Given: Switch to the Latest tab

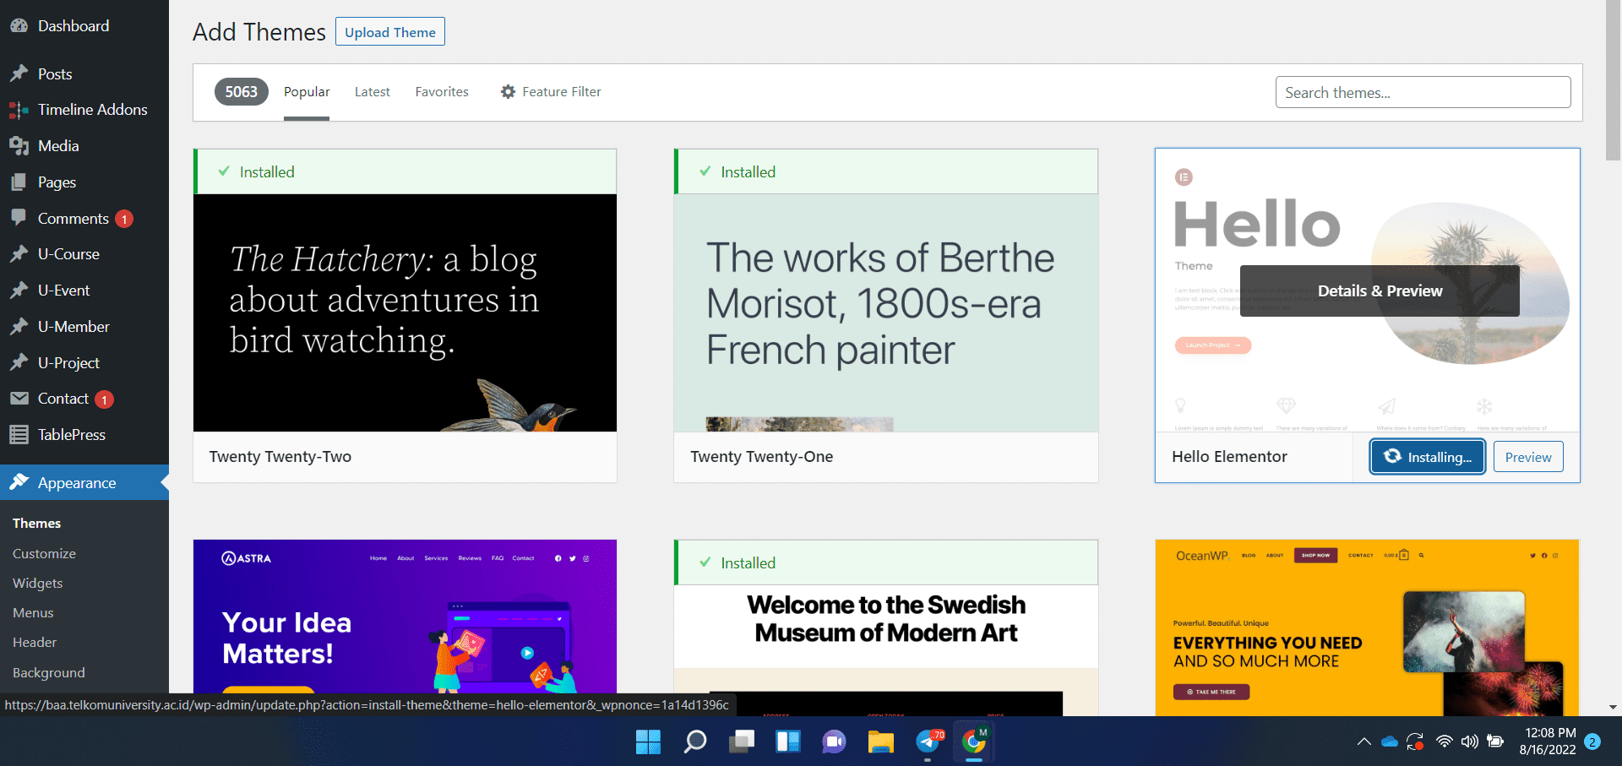Looking at the screenshot, I should (372, 91).
